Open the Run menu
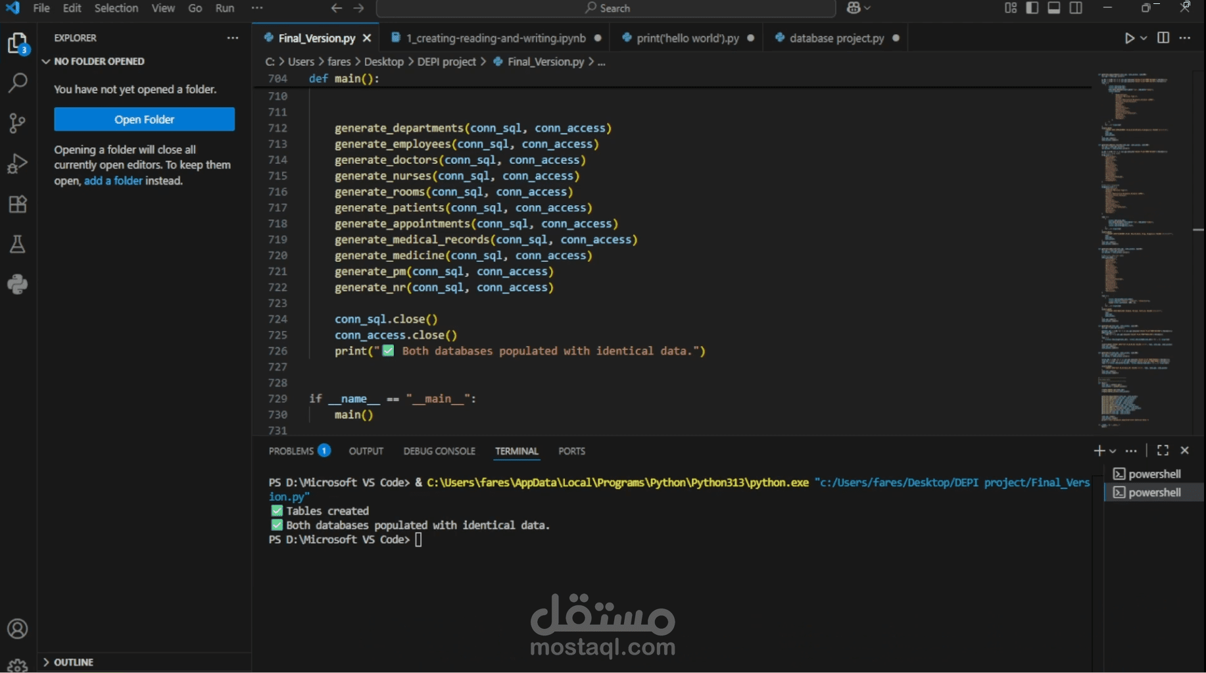 (225, 8)
